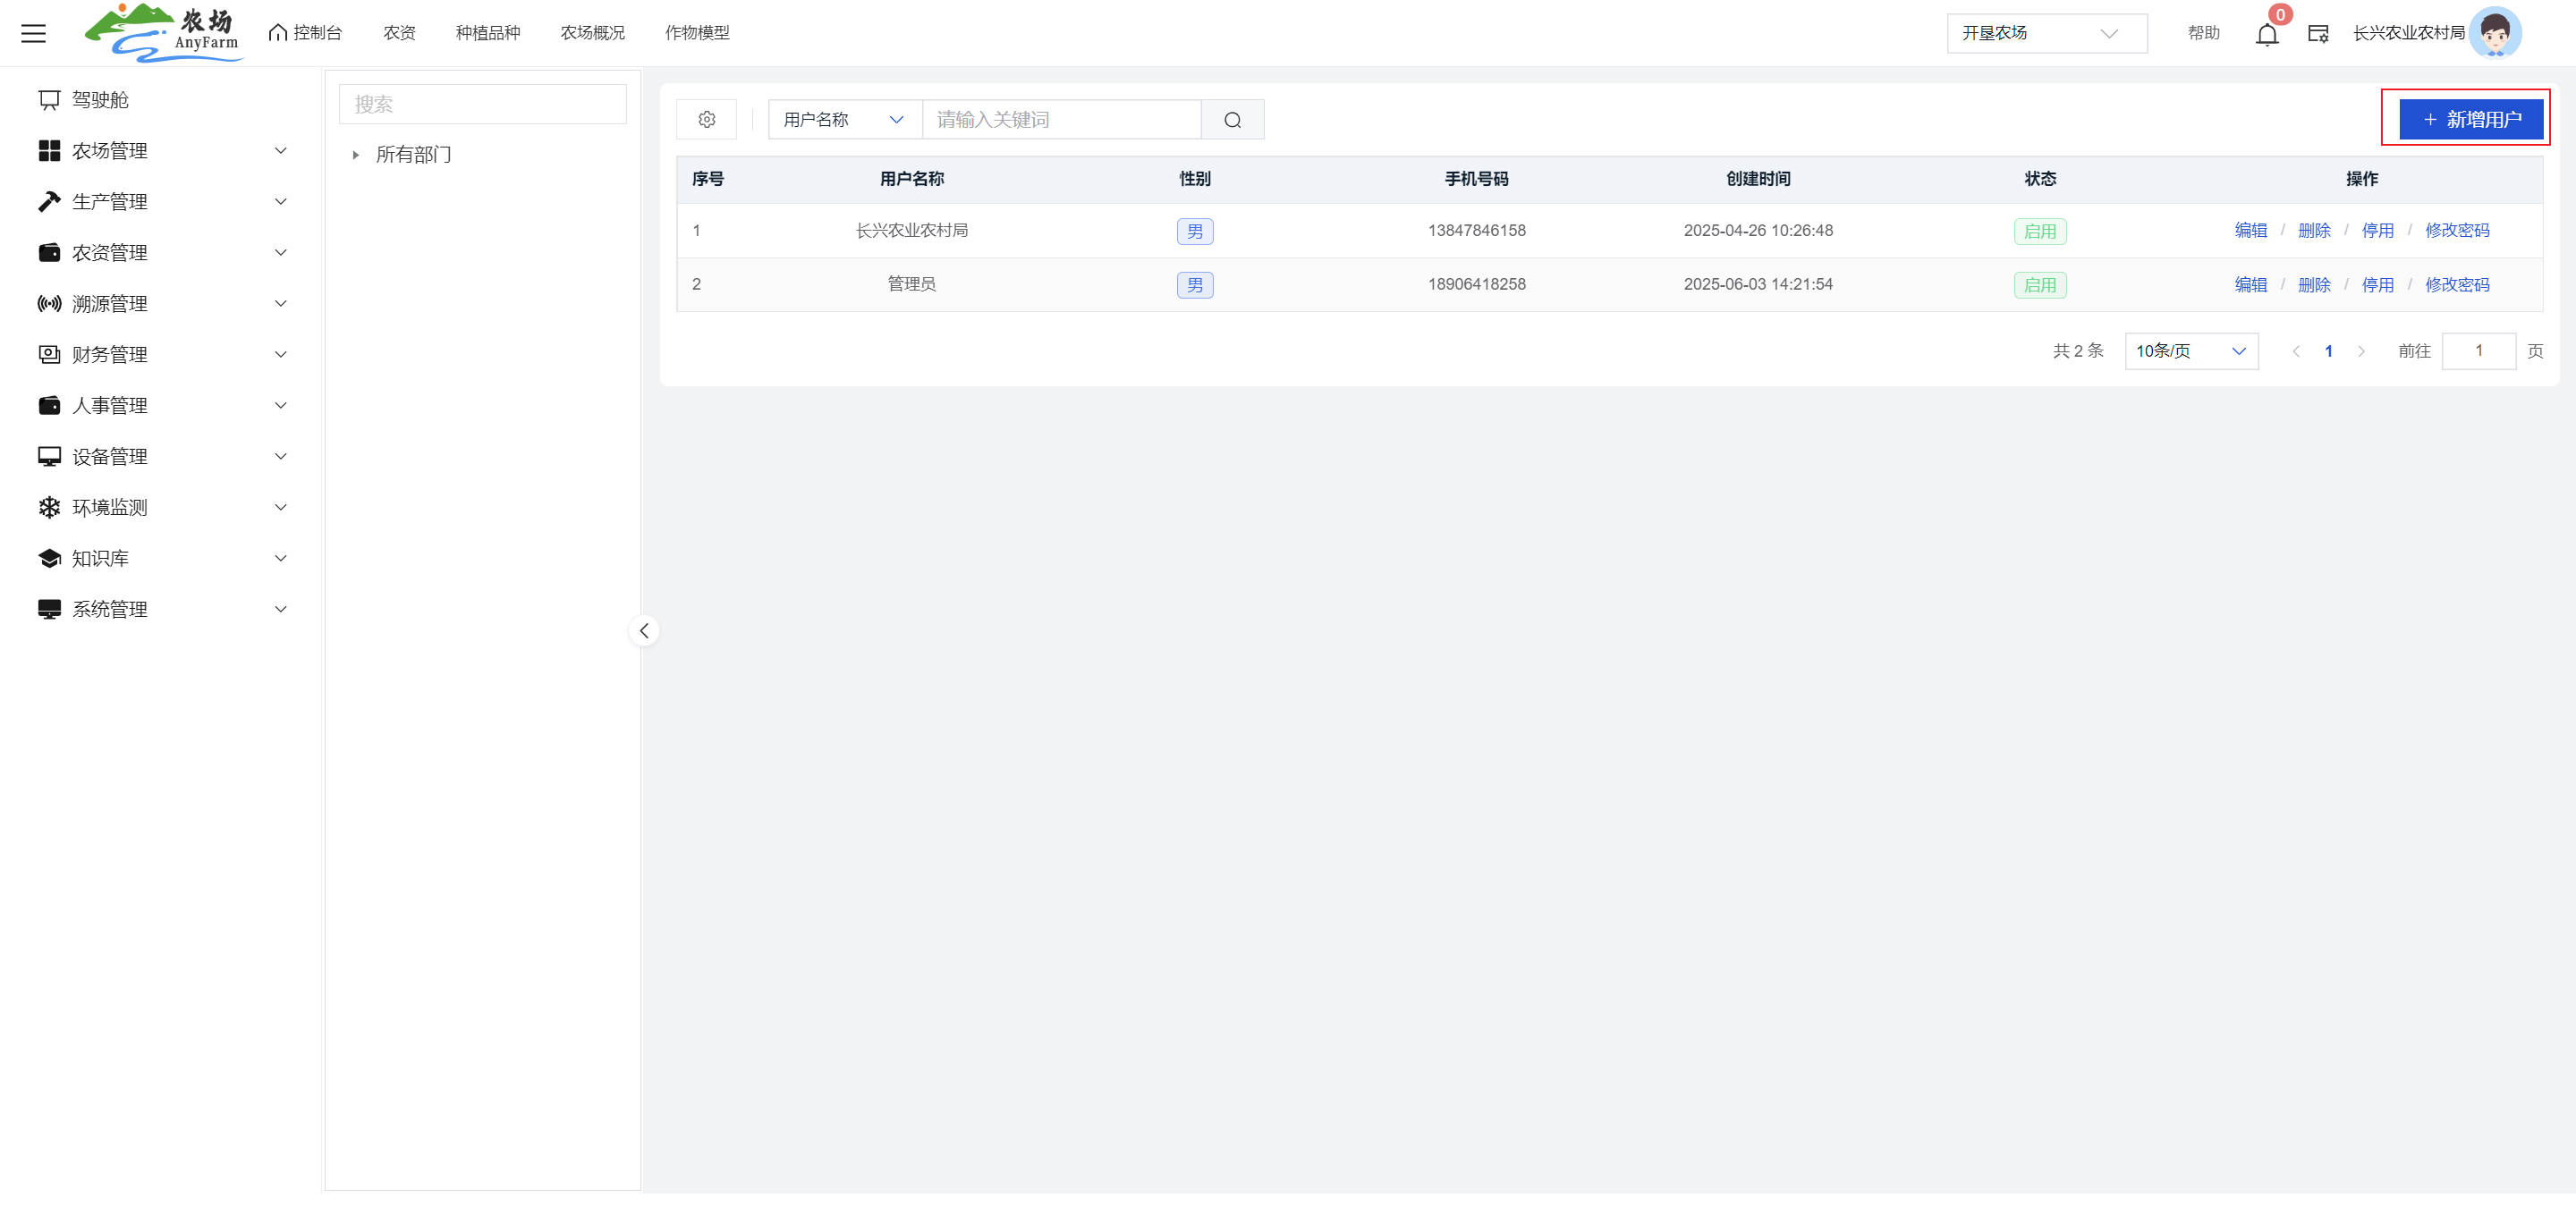Open notifications bell icon
Image resolution: width=2576 pixels, height=1207 pixels.
2266,34
